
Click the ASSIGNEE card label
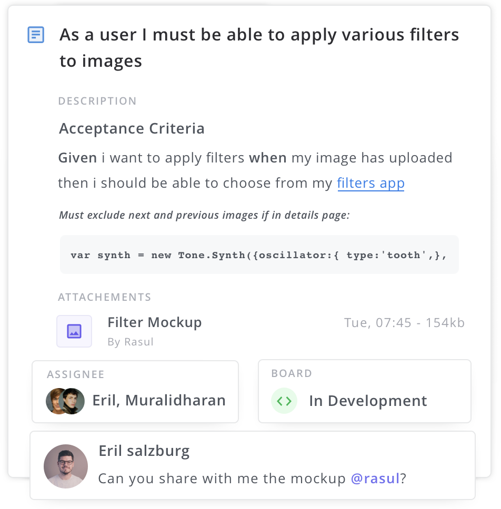pos(75,374)
